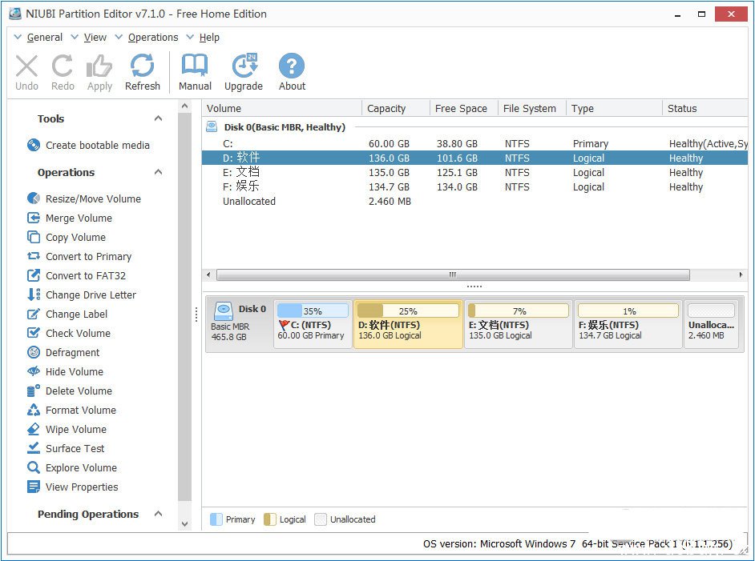
Task: Select Resize/Move Volume operation
Action: (92, 199)
